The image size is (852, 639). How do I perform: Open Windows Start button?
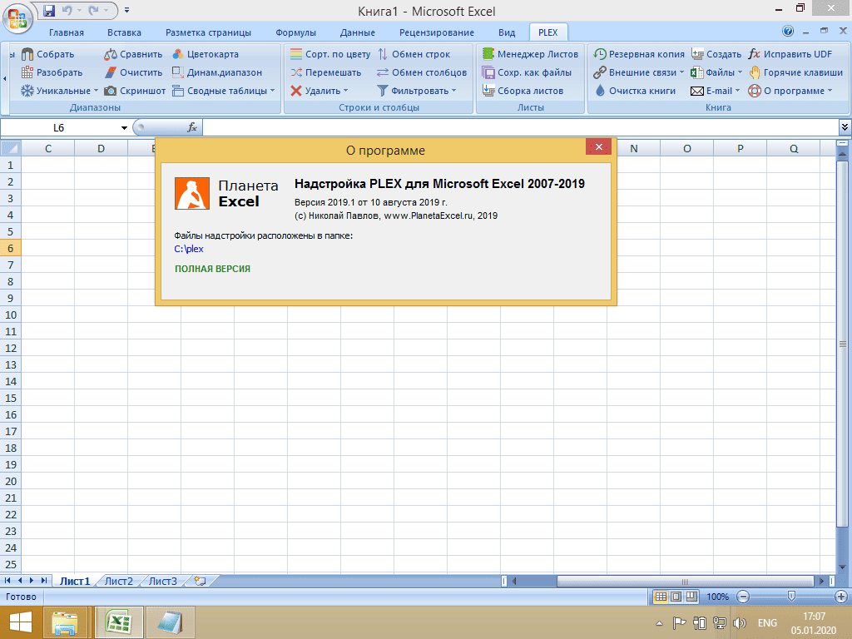pyautogui.click(x=21, y=622)
